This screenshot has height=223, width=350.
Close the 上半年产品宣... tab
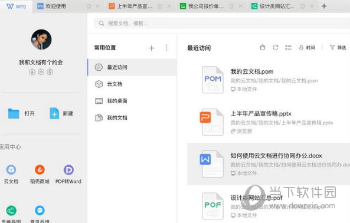(x=169, y=6)
